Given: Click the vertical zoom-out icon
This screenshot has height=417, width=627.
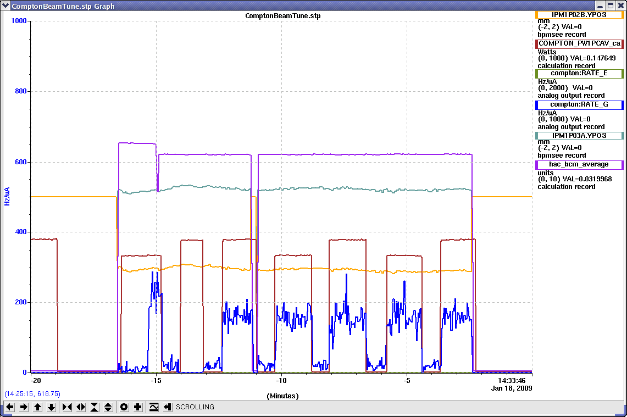Looking at the screenshot, I should pos(108,407).
